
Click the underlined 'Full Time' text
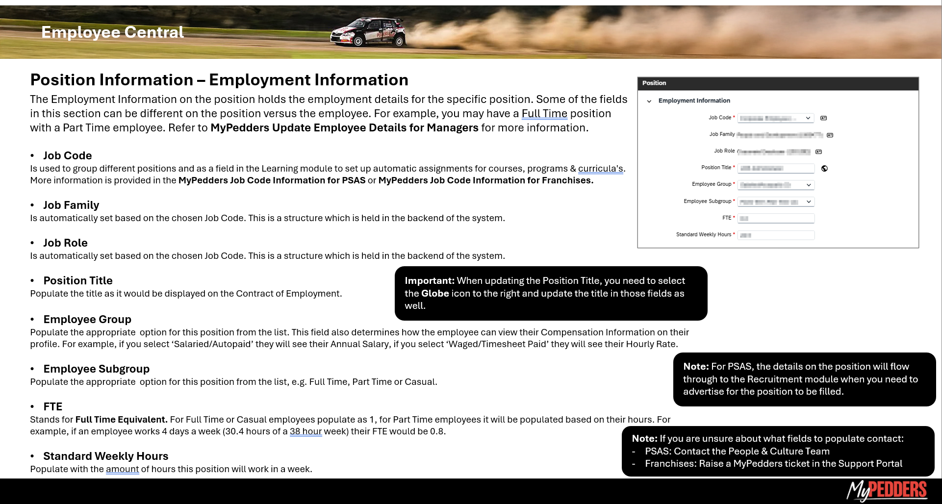(544, 114)
